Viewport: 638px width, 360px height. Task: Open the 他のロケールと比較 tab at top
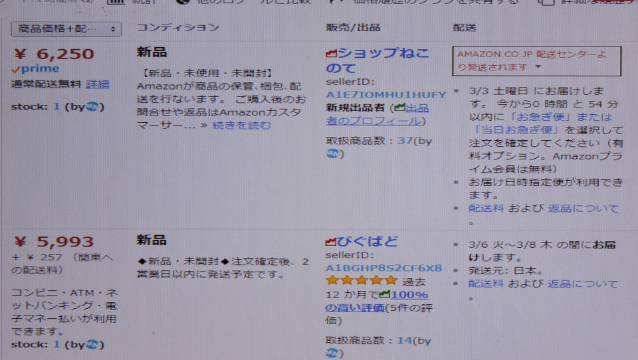pos(243,1)
